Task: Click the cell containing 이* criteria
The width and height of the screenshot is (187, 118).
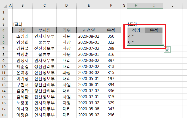Action: click(136, 42)
